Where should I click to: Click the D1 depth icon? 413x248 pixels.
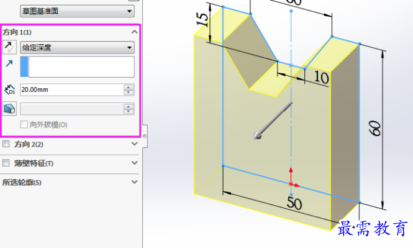coord(10,90)
